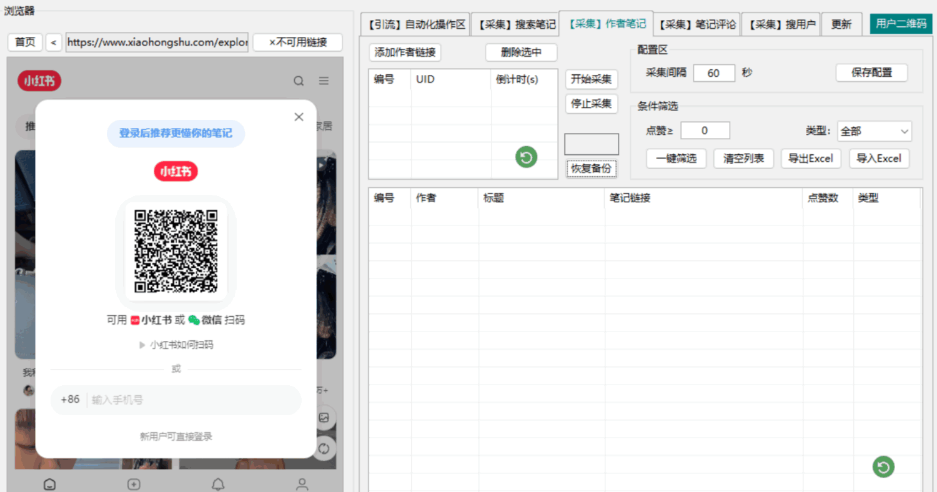The height and width of the screenshot is (492, 937).
Task: Switch to the 【采集】搜索笔记 tab
Action: point(515,24)
